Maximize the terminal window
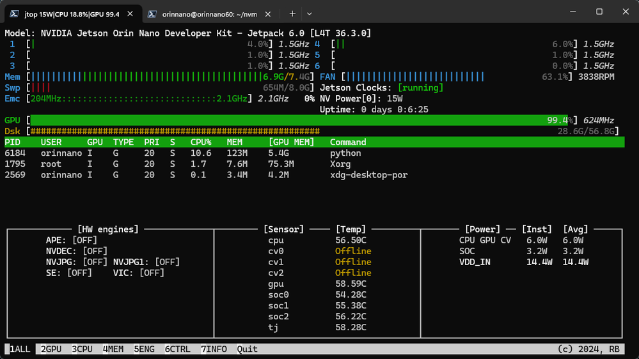Image resolution: width=639 pixels, height=359 pixels. 599,11
